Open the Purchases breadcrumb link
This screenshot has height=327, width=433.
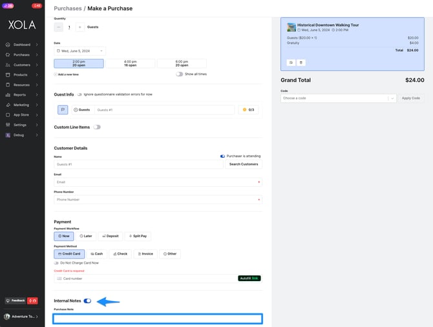click(x=68, y=8)
